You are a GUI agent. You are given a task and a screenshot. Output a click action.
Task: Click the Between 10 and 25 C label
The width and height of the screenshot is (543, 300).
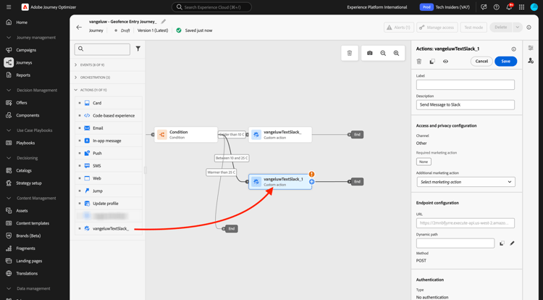232,158
